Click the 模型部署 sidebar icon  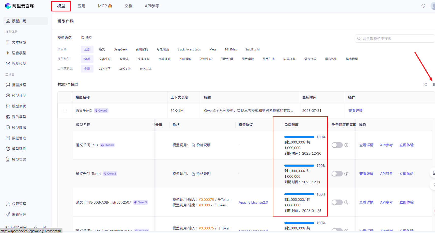[x=8, y=128]
